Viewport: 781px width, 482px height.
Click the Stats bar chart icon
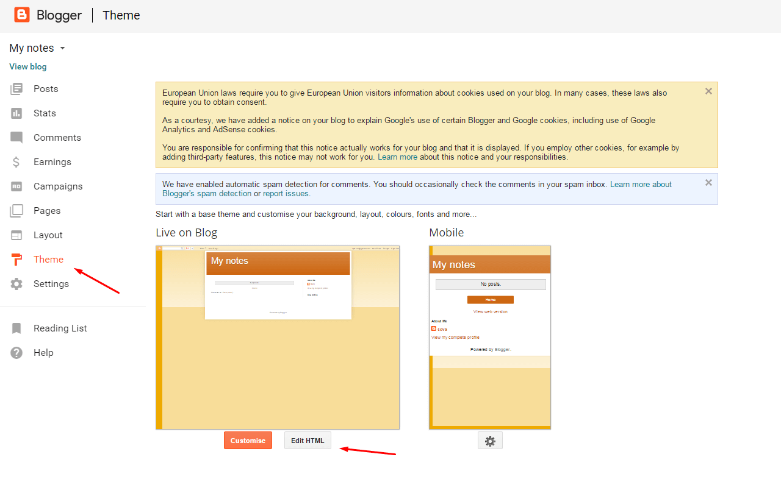pos(16,113)
